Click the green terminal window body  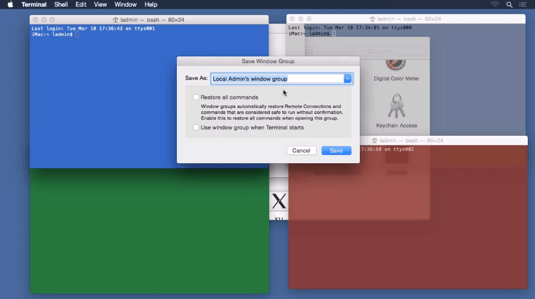pos(149,231)
